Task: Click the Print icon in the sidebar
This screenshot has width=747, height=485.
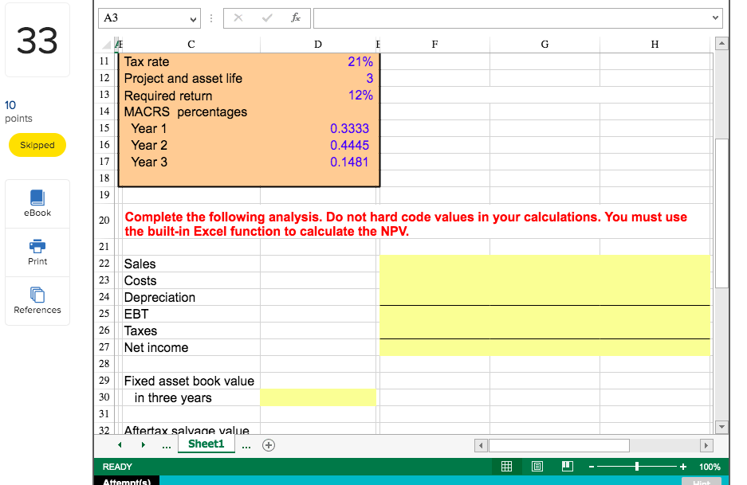Action: tap(37, 252)
